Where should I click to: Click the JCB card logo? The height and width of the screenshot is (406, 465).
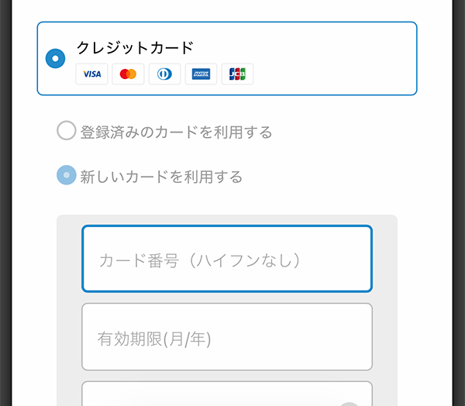[237, 74]
